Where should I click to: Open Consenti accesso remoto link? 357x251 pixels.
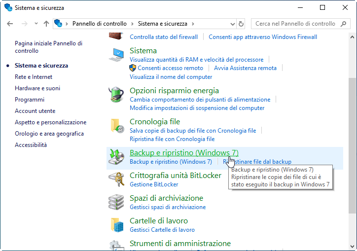click(170, 68)
